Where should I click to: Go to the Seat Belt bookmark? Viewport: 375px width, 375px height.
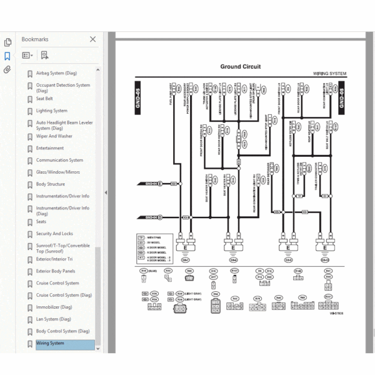(44, 99)
